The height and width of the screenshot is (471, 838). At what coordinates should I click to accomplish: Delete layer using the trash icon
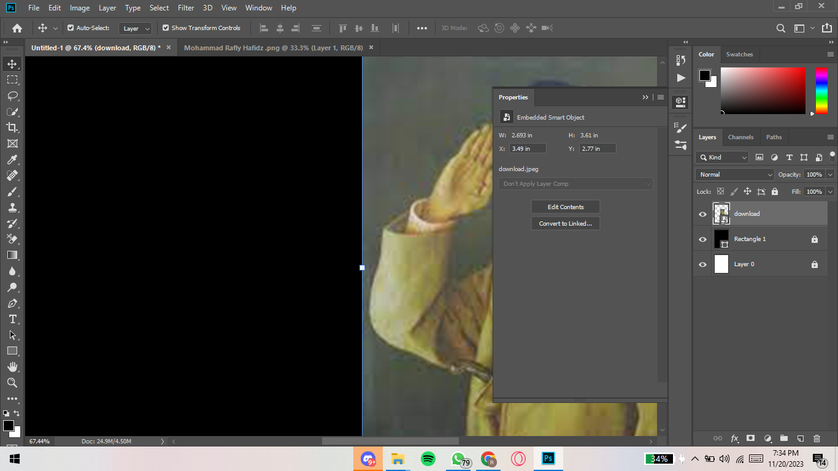click(817, 438)
